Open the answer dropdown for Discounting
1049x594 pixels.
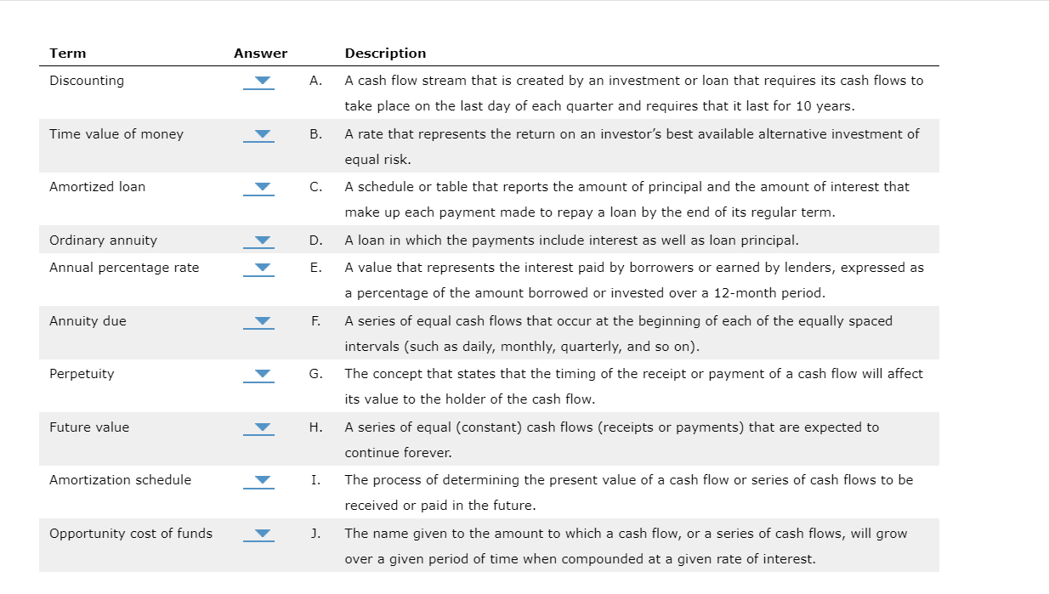point(259,82)
